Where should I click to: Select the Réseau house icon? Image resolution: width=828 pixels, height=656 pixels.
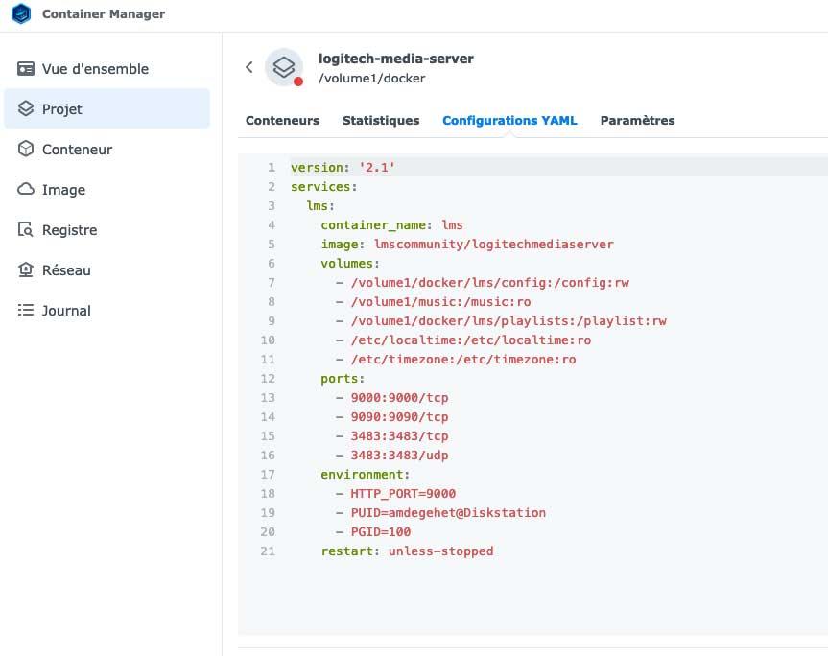[x=26, y=270]
